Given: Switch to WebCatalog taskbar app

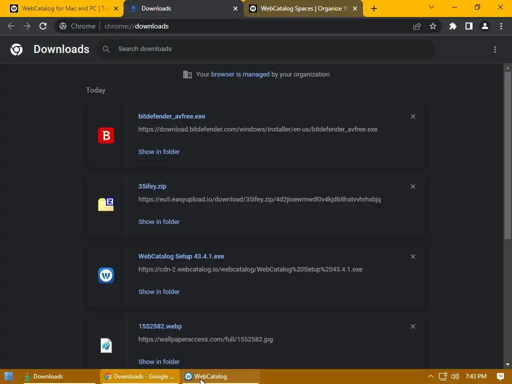Looking at the screenshot, I should point(221,376).
